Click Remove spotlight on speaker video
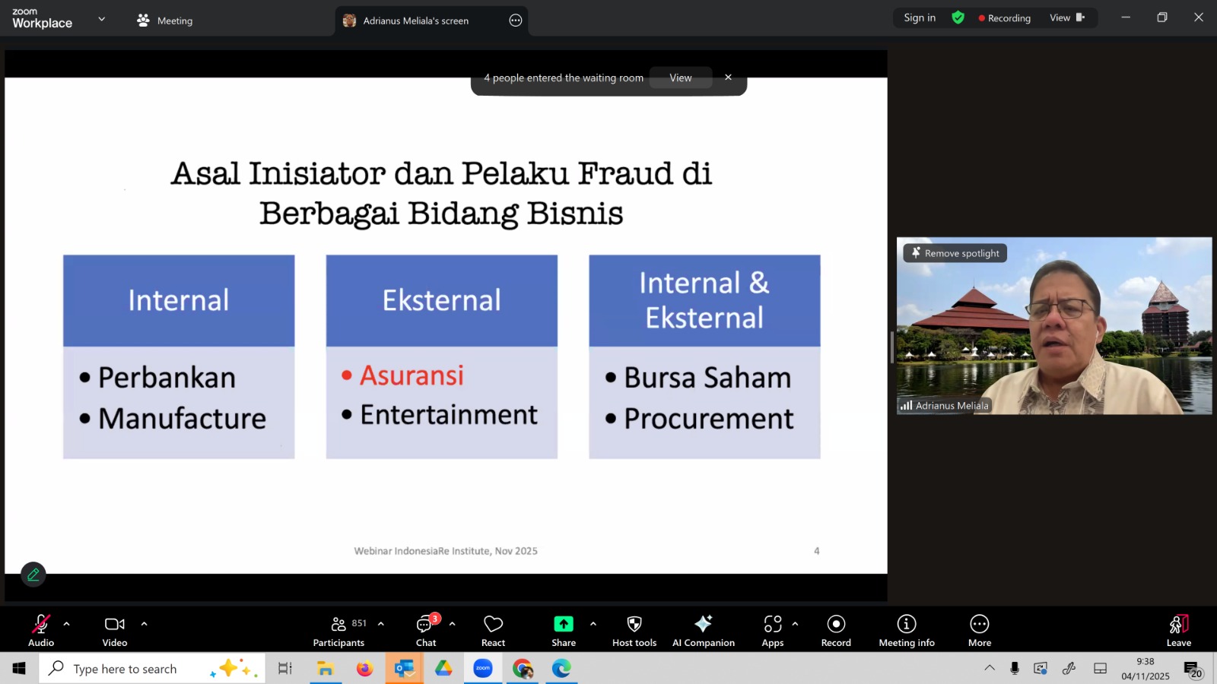Viewport: 1217px width, 684px height. [955, 253]
